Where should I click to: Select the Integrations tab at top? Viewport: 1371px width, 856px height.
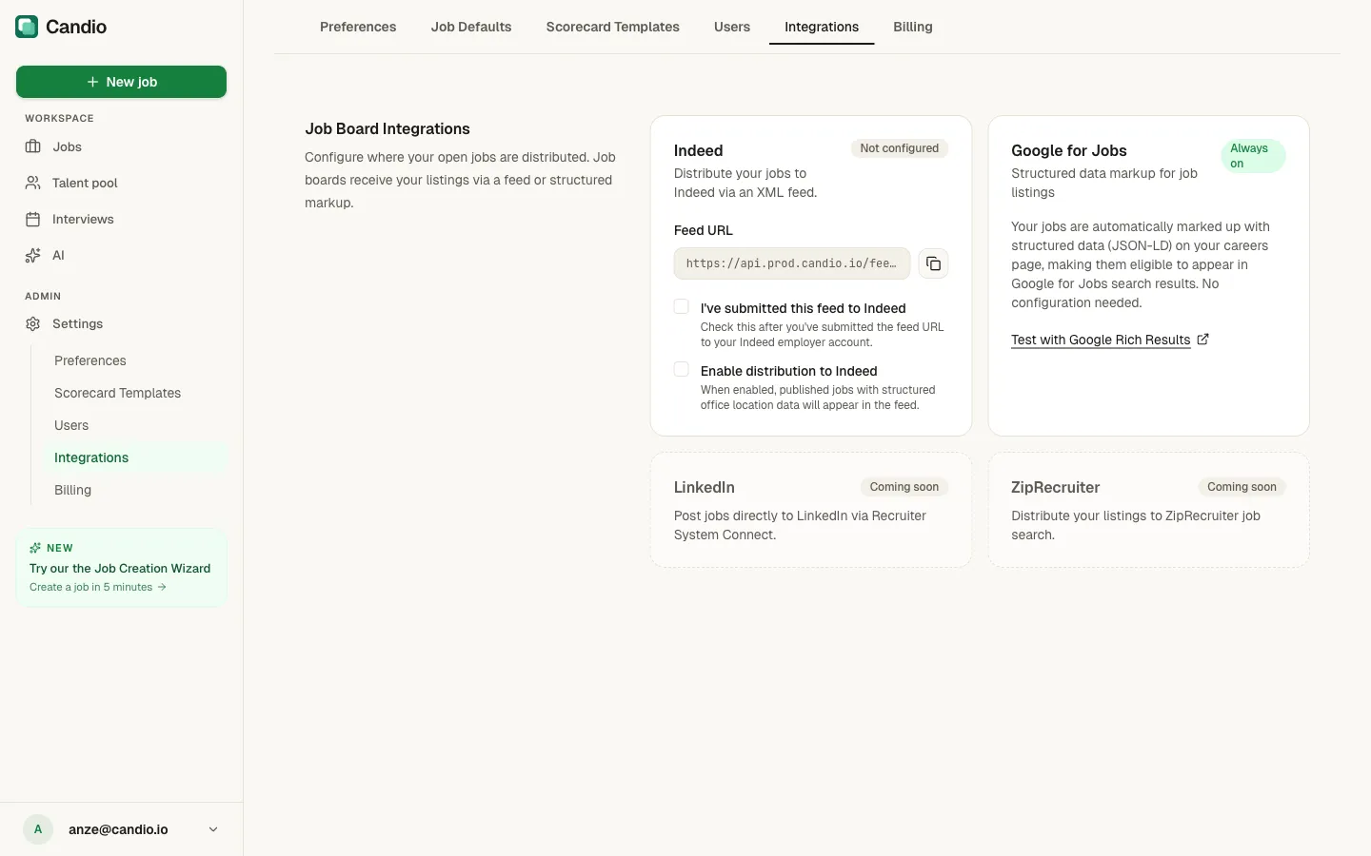click(x=822, y=27)
